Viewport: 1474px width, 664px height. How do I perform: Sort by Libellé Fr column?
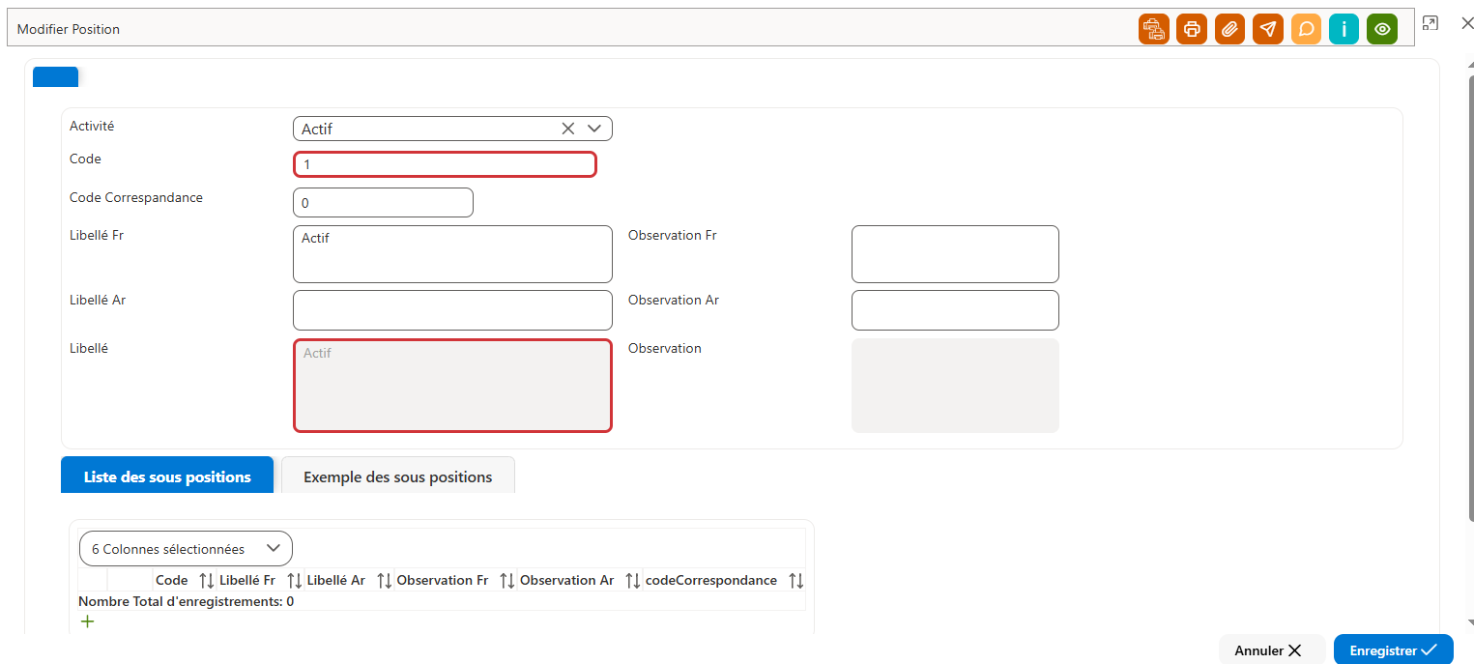(295, 581)
